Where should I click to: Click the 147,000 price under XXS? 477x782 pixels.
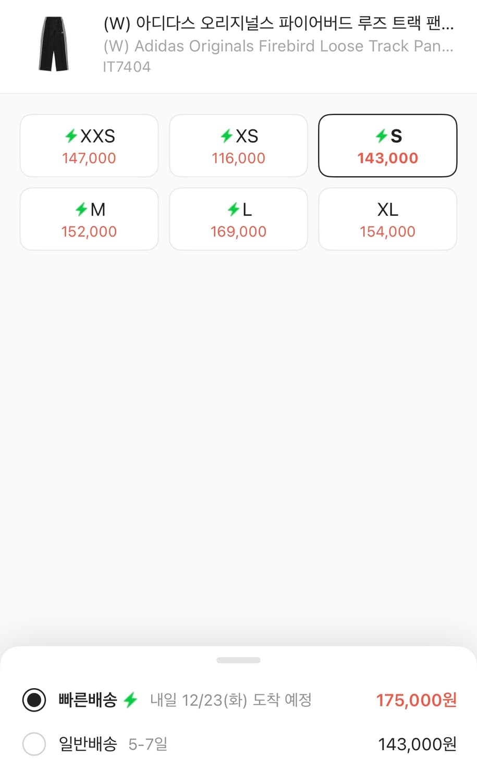click(x=89, y=158)
